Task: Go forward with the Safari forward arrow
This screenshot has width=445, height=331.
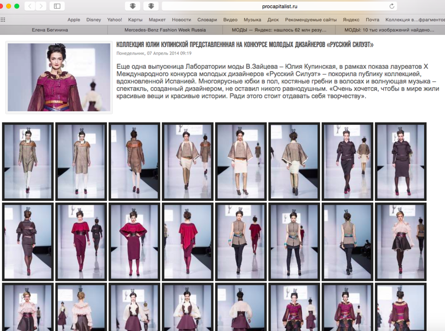Action: (41, 6)
